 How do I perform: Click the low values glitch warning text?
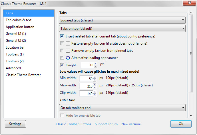point(99,72)
